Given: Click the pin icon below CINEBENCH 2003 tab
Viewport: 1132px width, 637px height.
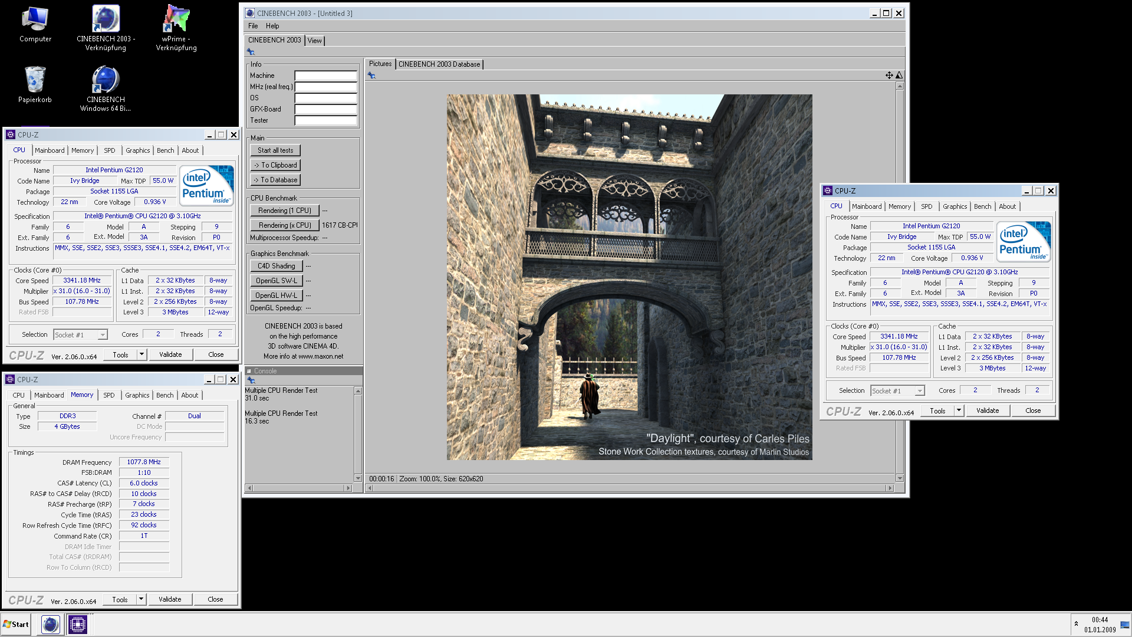Looking at the screenshot, I should point(251,52).
